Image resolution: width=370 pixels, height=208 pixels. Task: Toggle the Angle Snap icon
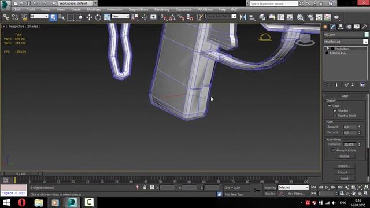172,17
